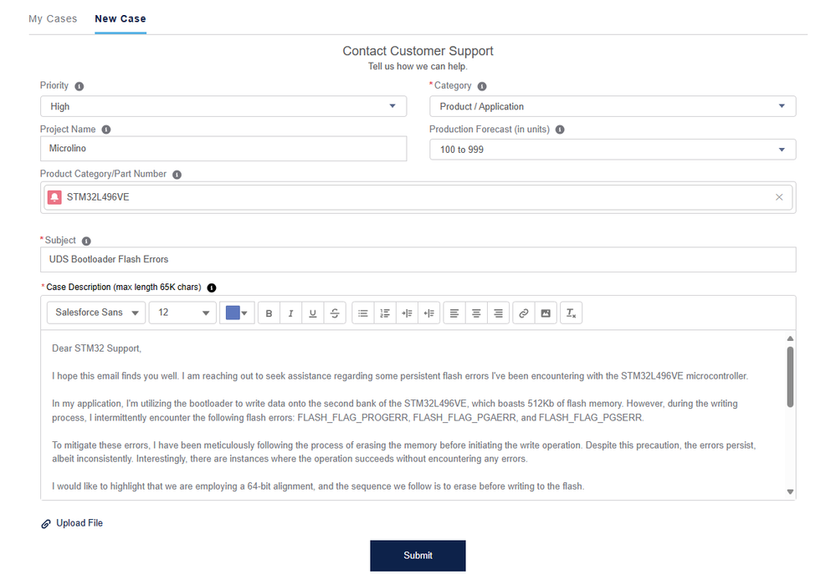Remove formatting from selected text

[x=571, y=313]
